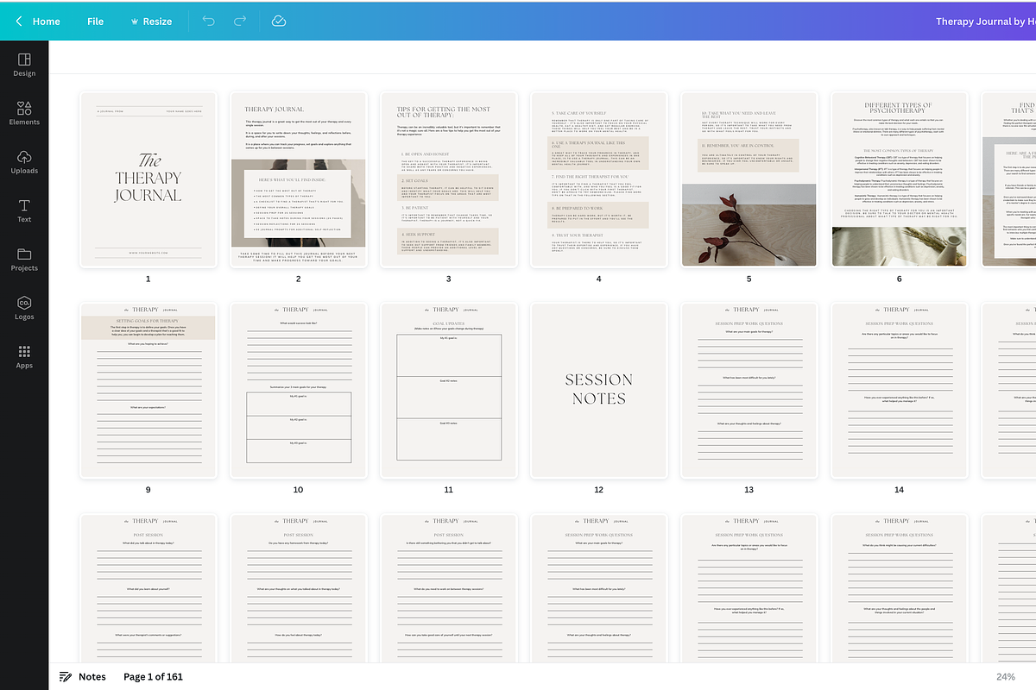Open the File menu
This screenshot has width=1036, height=690.
tap(95, 22)
